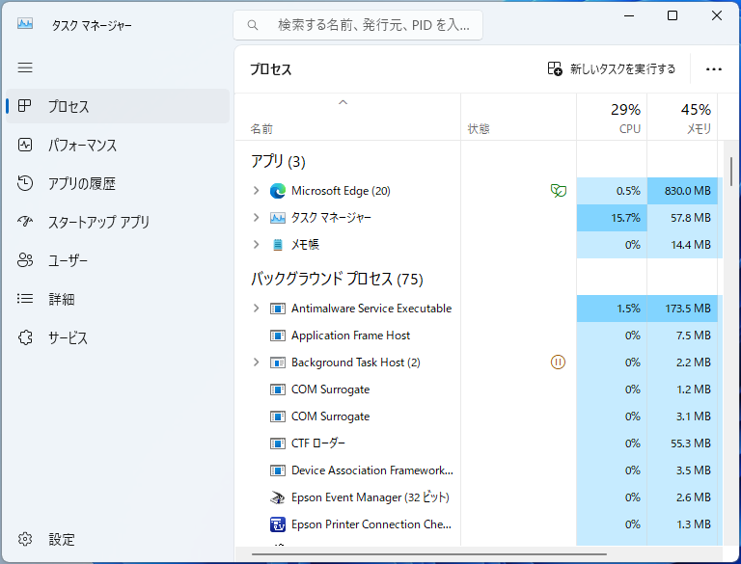Expand the メモ帳 process group

point(256,245)
